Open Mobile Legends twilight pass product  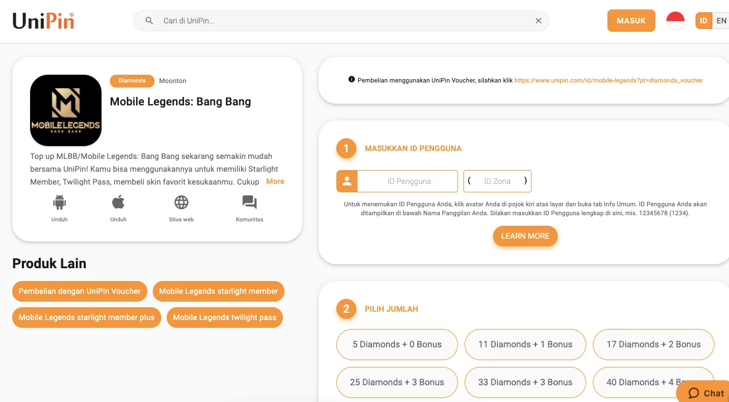[225, 317]
